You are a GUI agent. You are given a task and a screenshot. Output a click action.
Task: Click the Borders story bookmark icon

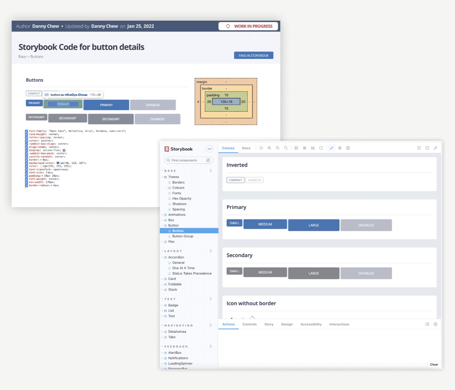click(x=170, y=182)
